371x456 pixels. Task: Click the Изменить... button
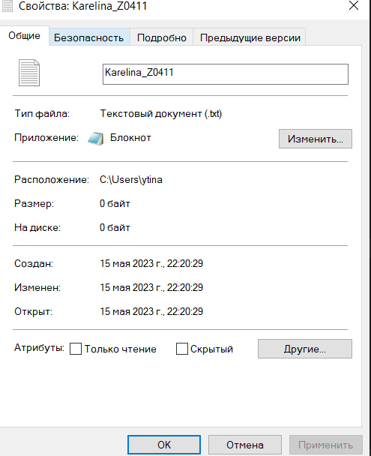[x=316, y=139]
